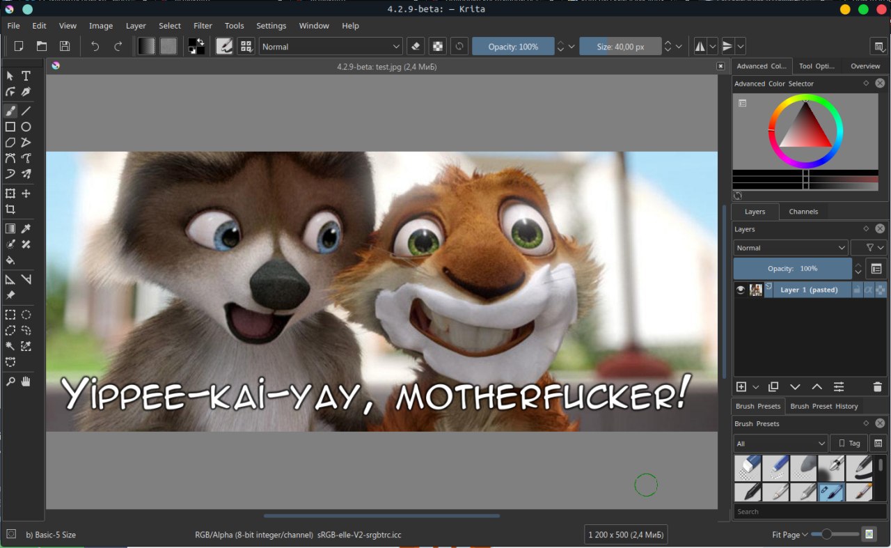
Task: Delete the layer with trash icon
Action: (877, 387)
